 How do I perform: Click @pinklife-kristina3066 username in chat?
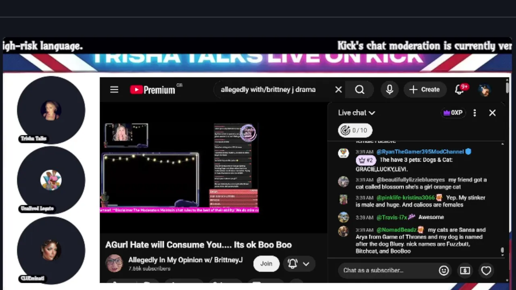click(406, 197)
